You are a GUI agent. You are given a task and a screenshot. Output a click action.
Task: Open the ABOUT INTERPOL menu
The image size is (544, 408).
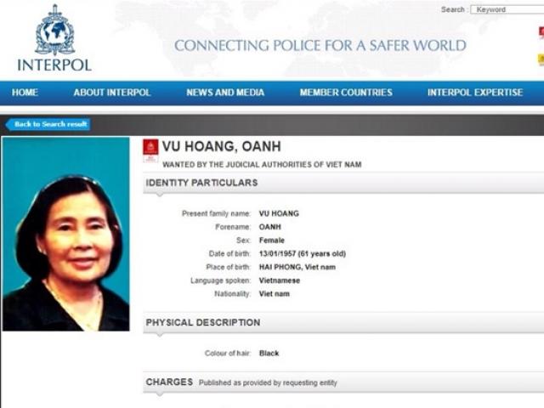[x=112, y=93]
